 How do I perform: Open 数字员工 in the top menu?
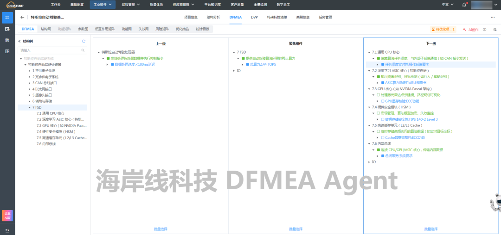point(283,5)
